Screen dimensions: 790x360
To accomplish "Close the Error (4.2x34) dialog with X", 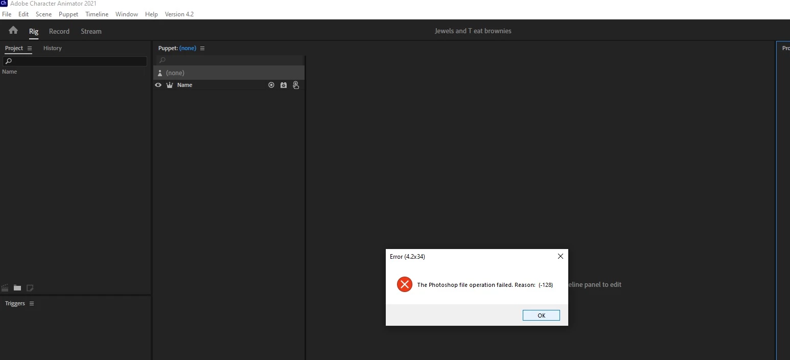I will pyautogui.click(x=561, y=256).
